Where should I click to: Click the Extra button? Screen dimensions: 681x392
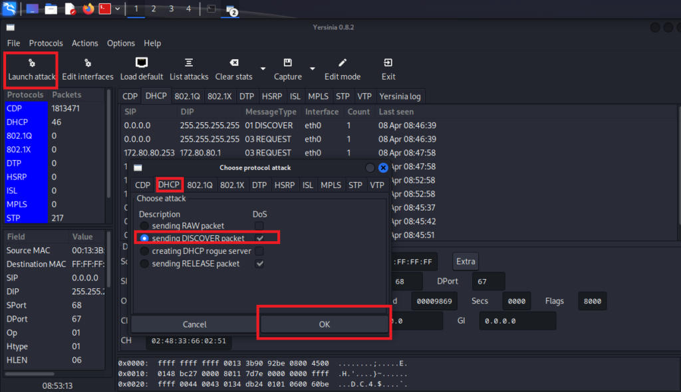(466, 261)
